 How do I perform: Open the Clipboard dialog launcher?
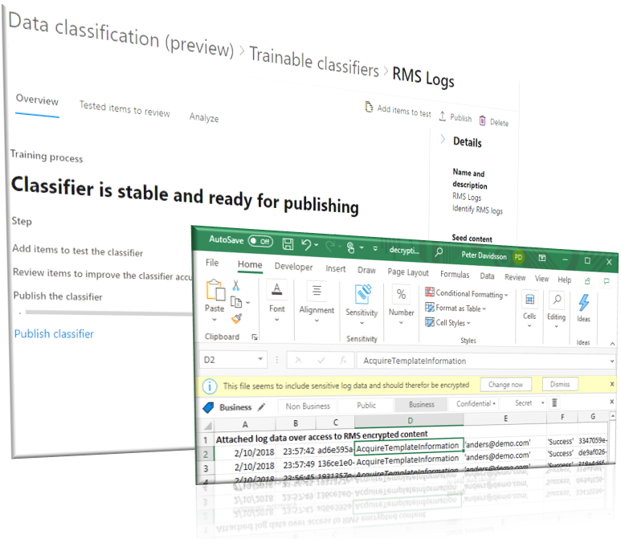click(x=254, y=337)
